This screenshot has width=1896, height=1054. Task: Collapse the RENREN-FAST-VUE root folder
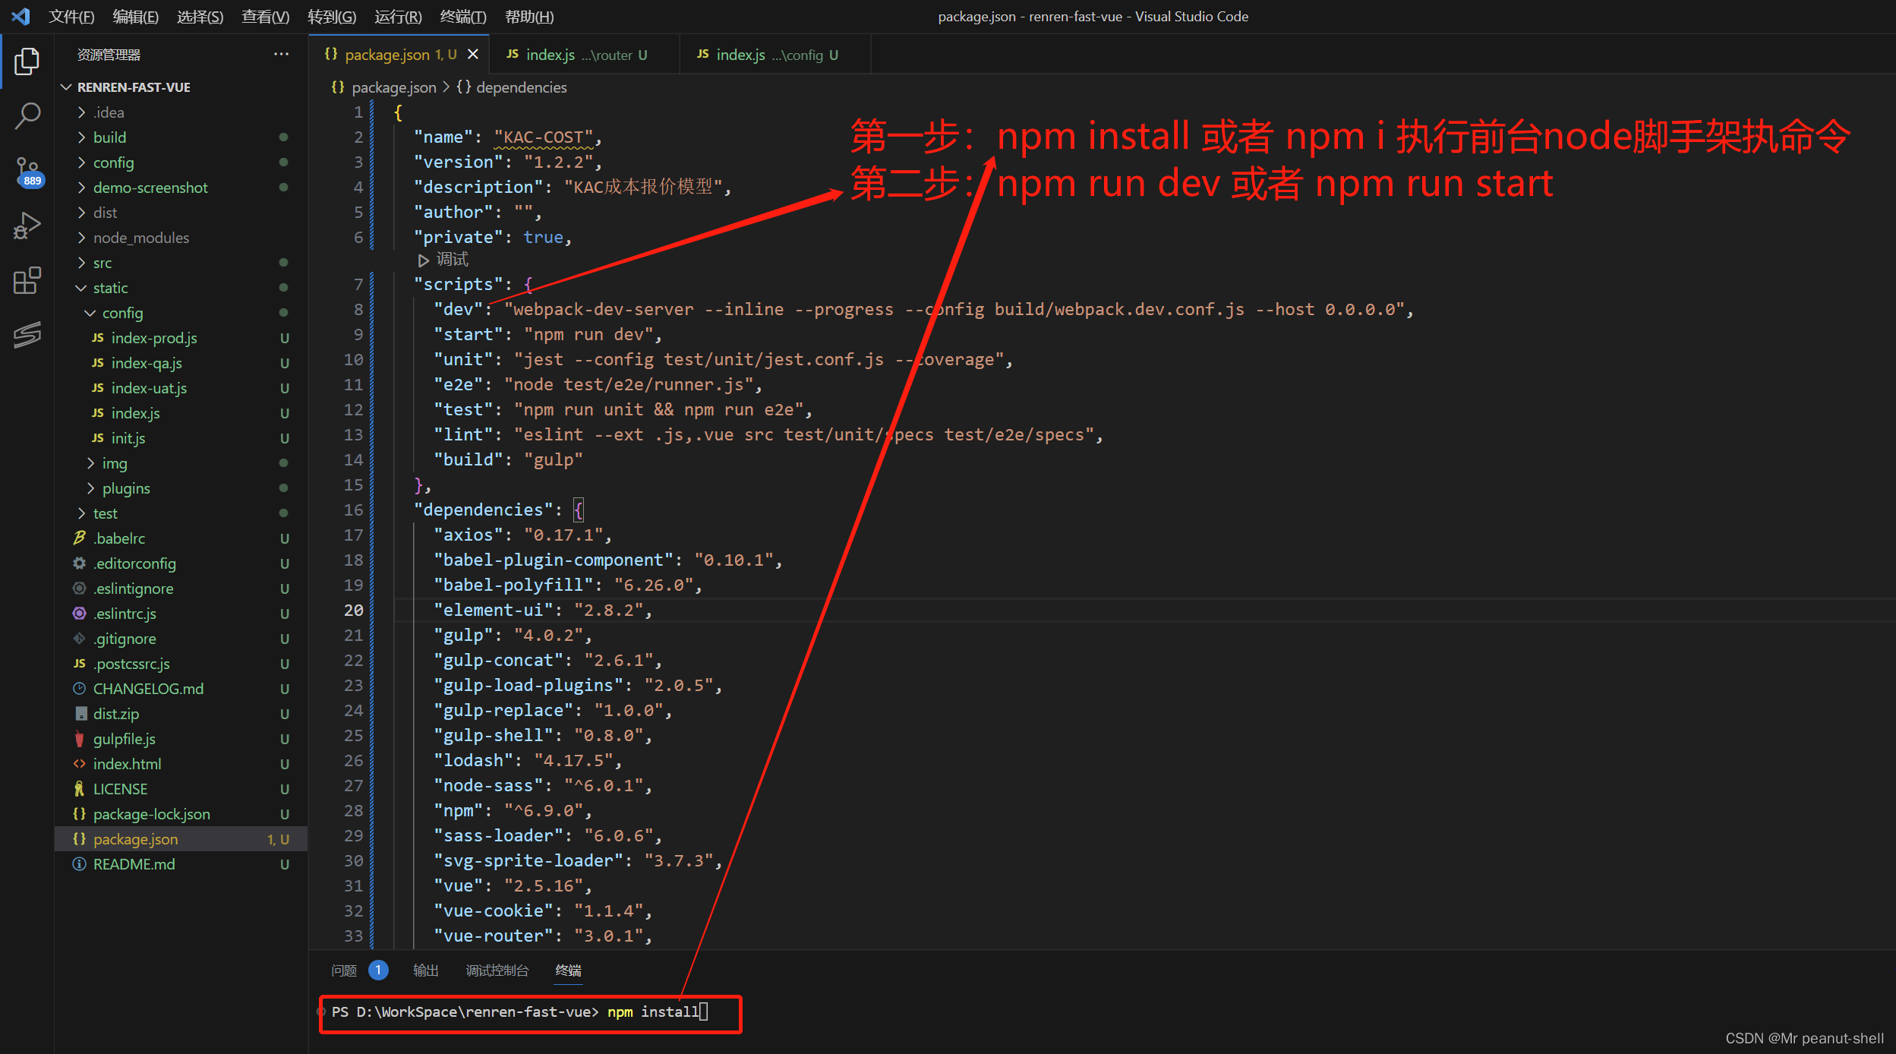(134, 87)
